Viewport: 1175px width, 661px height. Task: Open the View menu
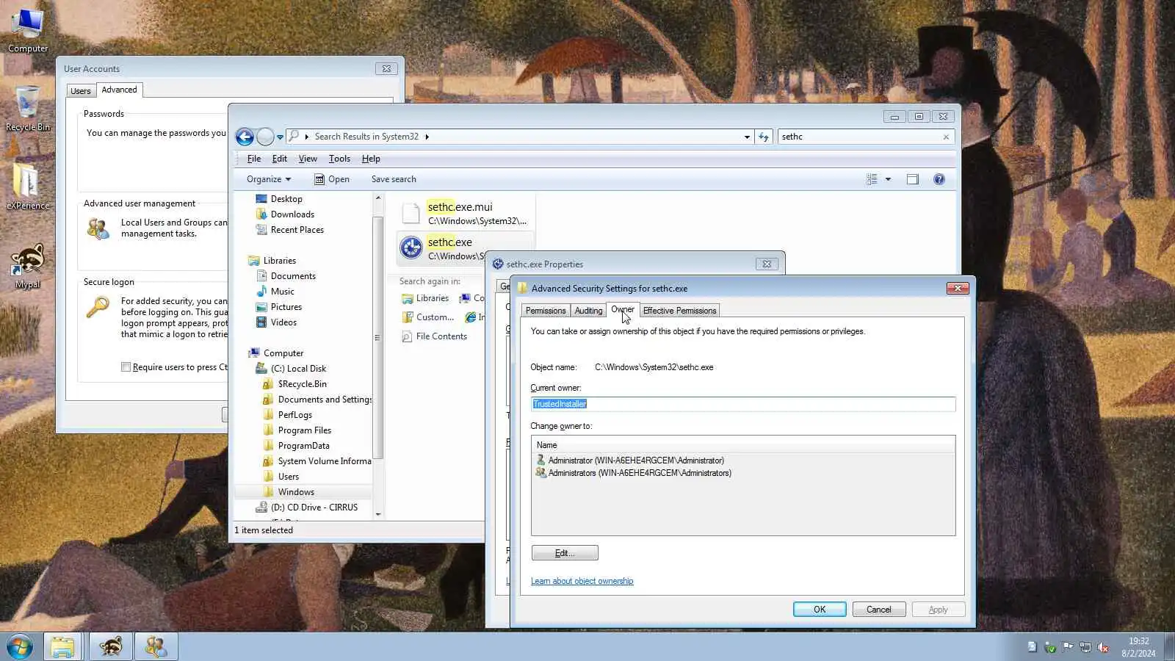(x=308, y=159)
